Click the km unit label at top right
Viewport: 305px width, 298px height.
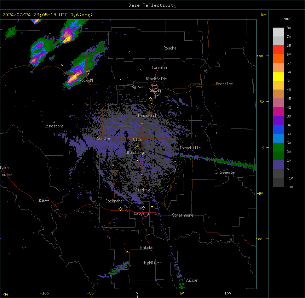264,15
